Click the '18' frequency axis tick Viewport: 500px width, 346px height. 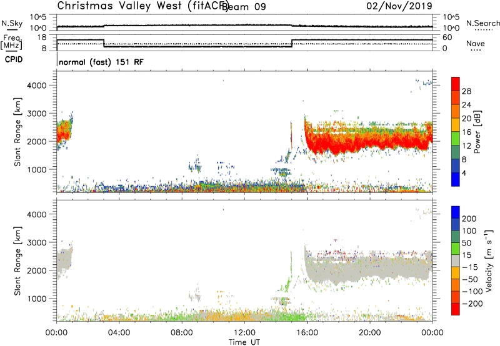41,37
